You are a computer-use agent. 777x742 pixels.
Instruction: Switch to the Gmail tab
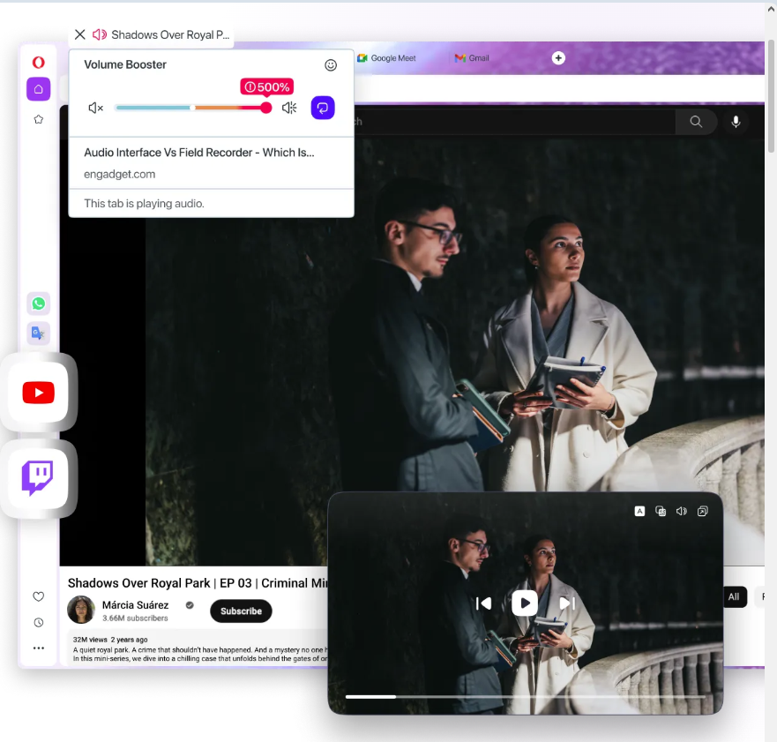(x=472, y=58)
